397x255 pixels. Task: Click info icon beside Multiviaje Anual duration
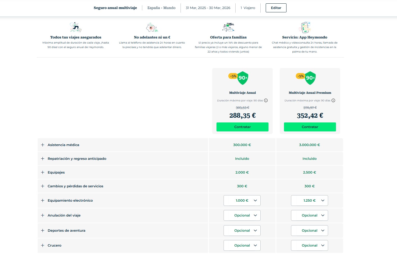266,101
